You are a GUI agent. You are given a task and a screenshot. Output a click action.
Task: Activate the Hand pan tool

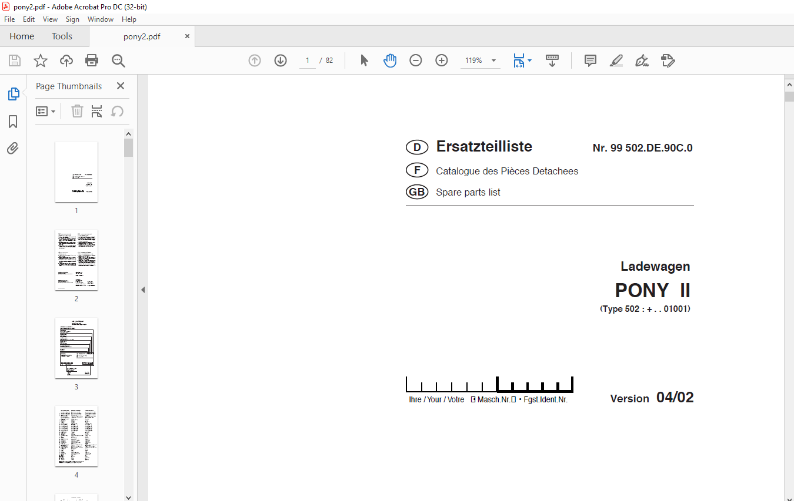tap(390, 60)
